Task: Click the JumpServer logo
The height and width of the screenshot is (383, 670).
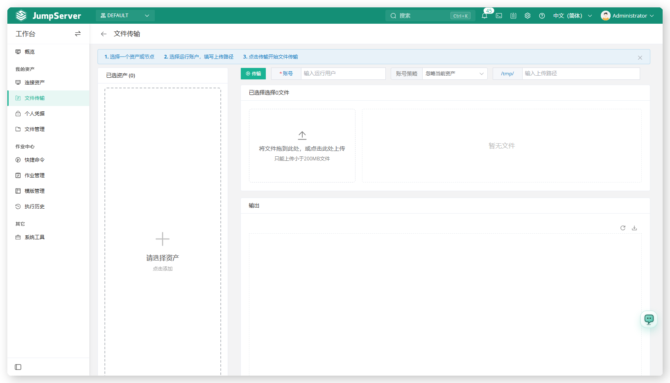Action: 48,16
